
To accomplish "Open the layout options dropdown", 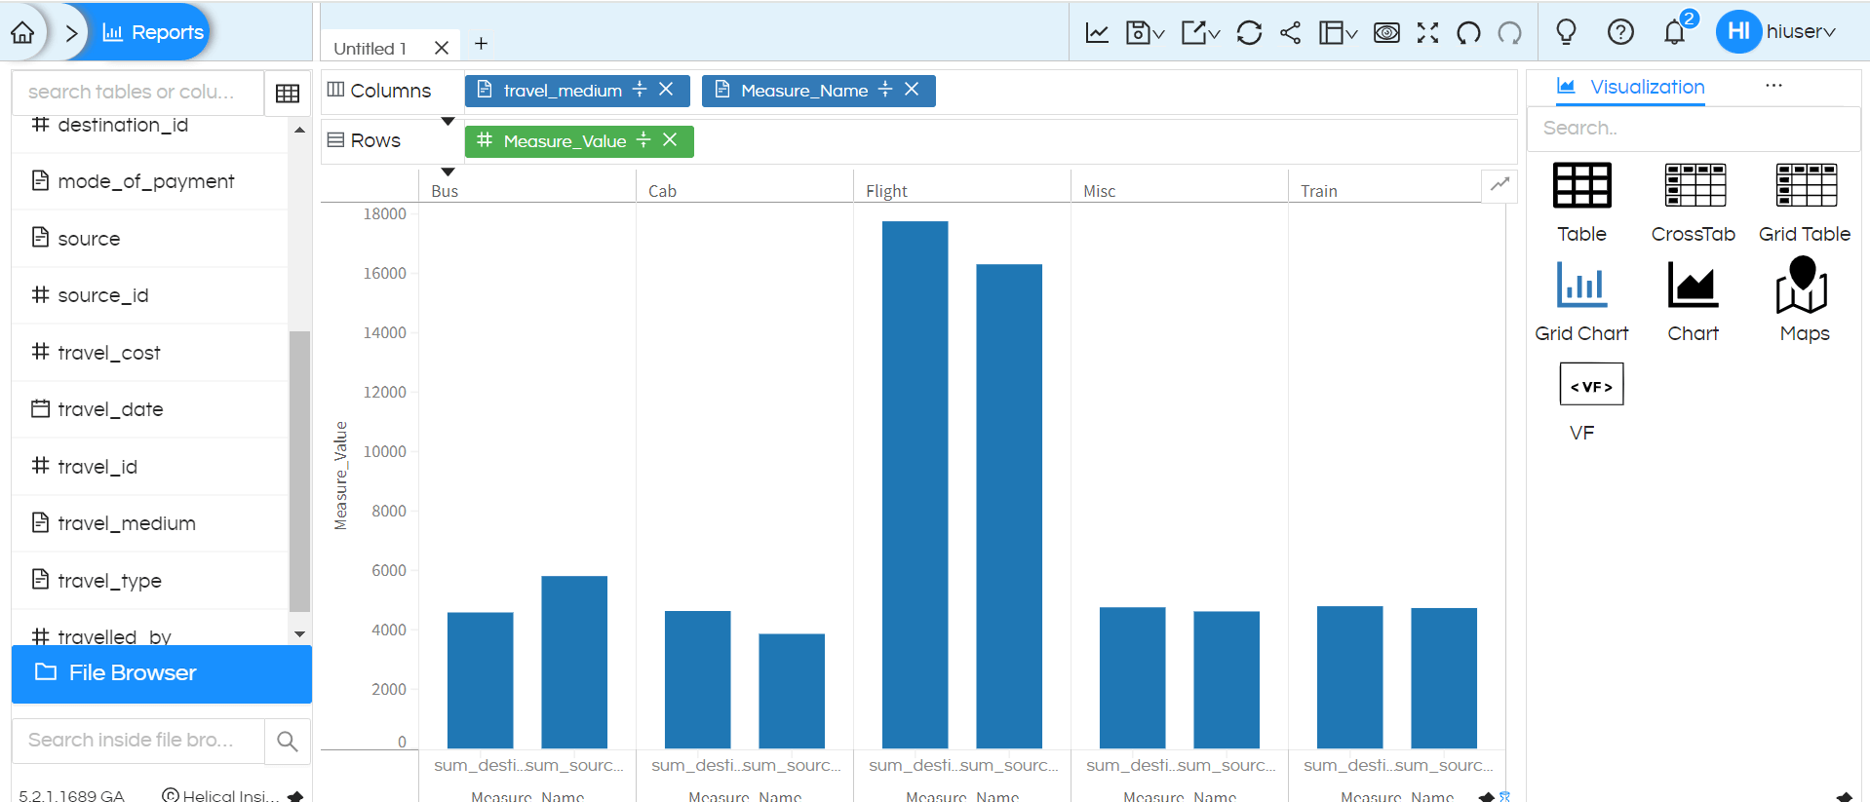I will 1338,32.
